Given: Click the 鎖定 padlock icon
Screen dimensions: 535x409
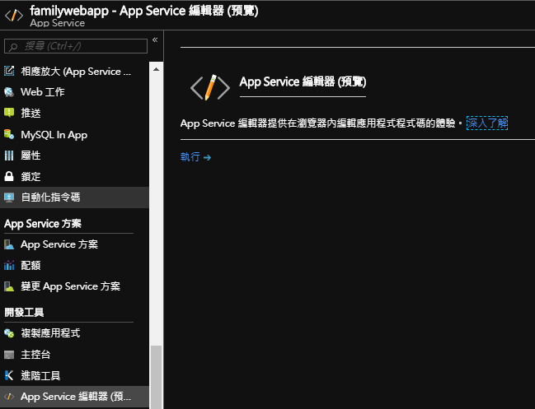Looking at the screenshot, I should click(9, 176).
